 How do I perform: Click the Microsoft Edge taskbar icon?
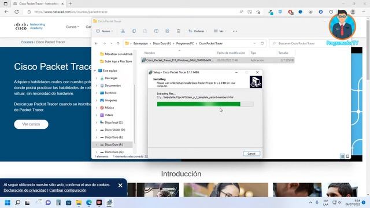89,203
